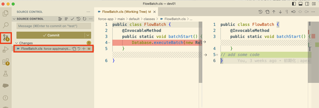This screenshot has height=108, width=319.
Task: Open the Explorer view in activity bar
Action: (6, 14)
